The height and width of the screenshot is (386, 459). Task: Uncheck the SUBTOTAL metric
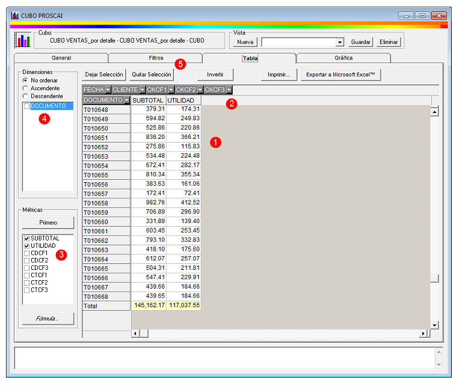[x=26, y=239]
